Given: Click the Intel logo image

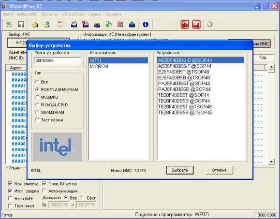Looking at the screenshot, I should (57, 147).
